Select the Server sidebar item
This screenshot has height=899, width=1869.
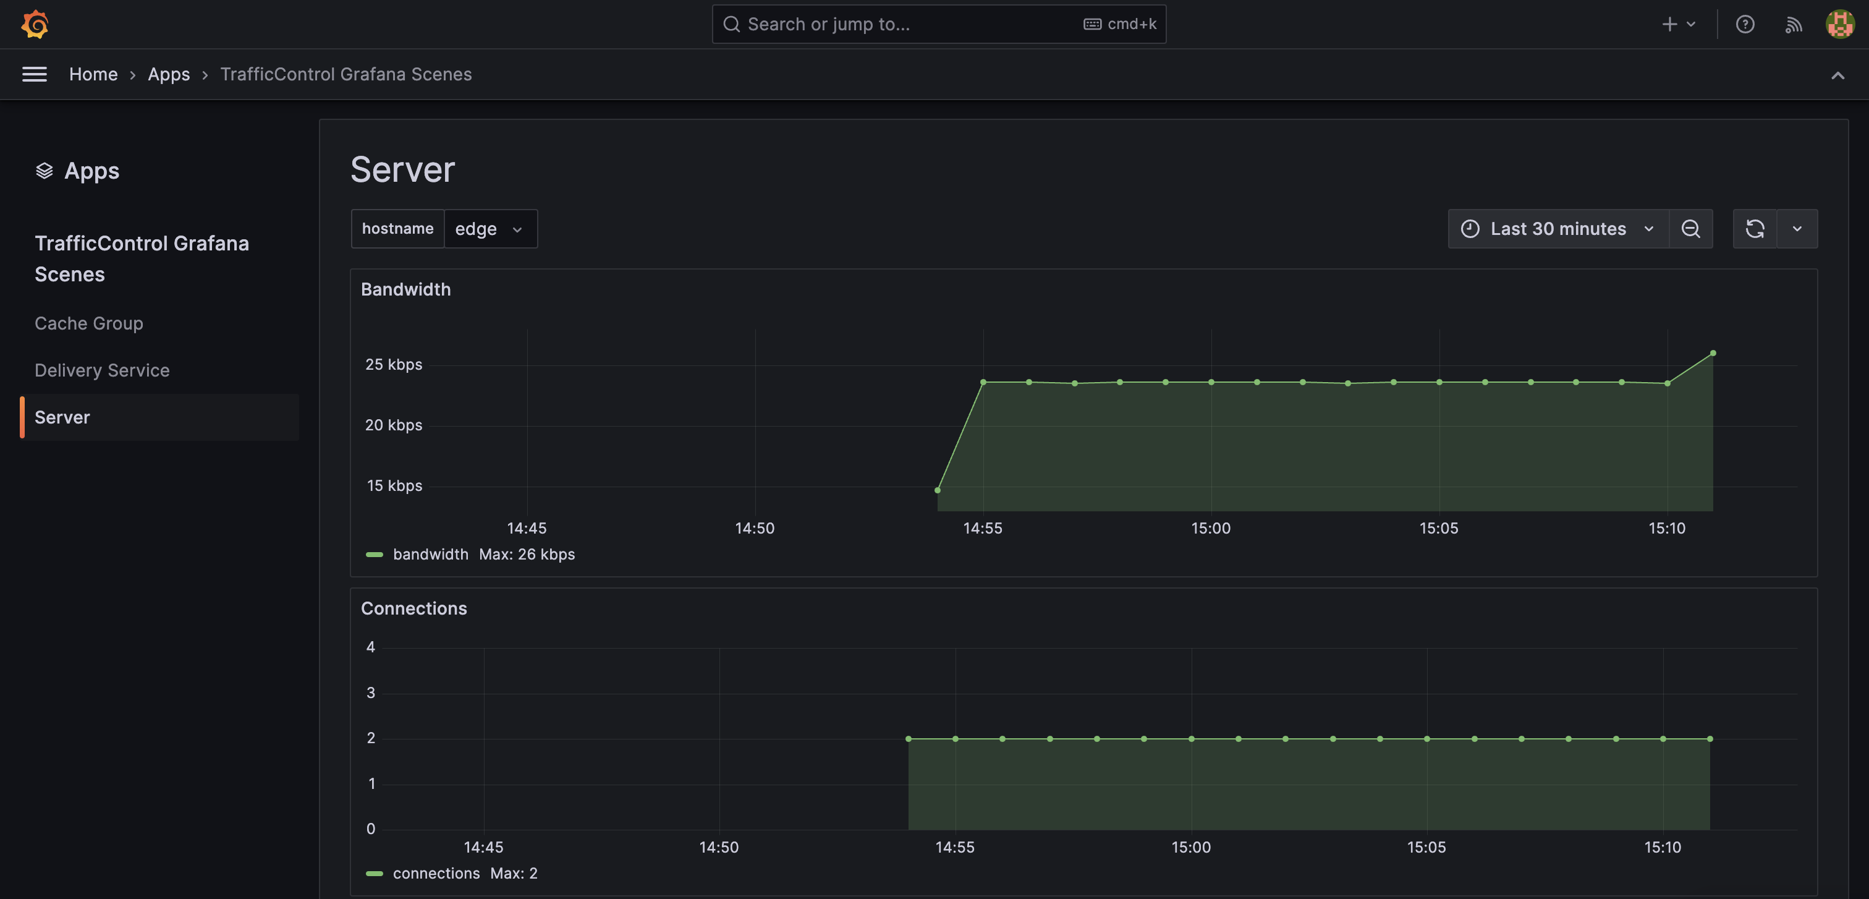159,417
